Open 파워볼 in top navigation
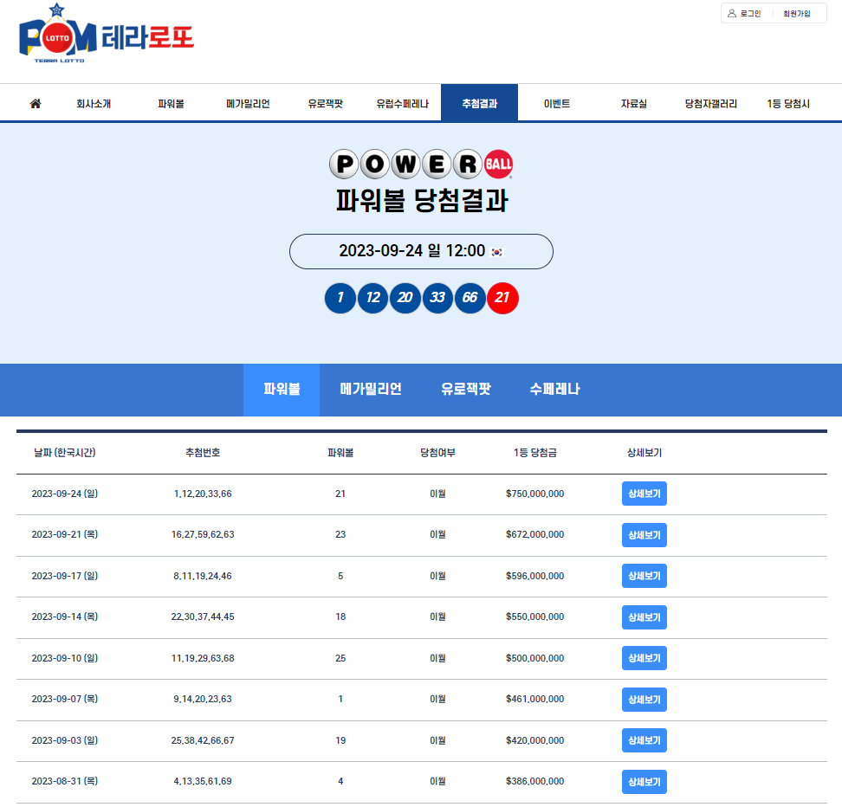Screen dimensions: 842x807 171,104
